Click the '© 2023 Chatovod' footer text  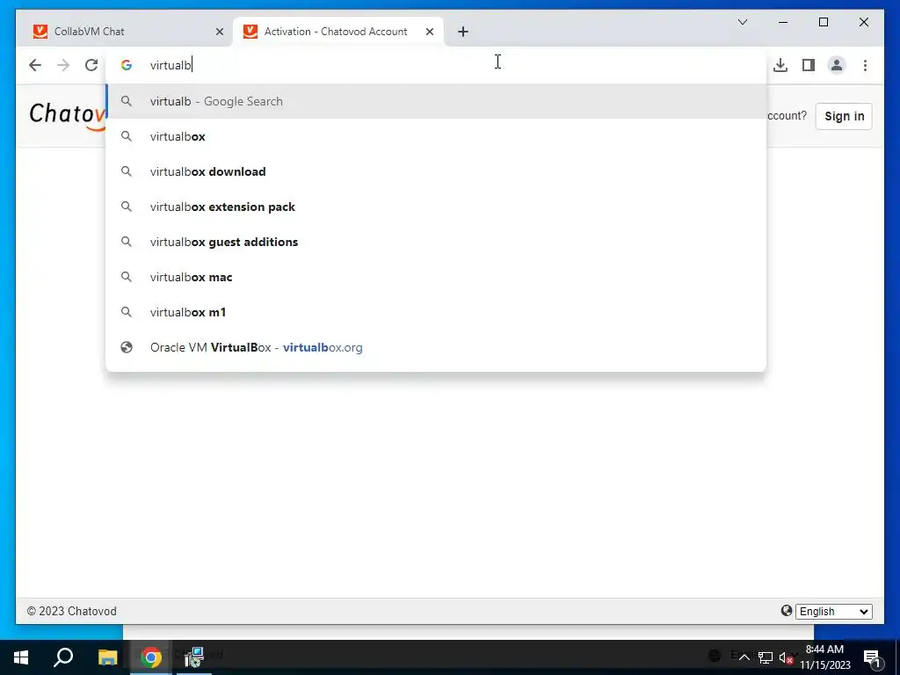coord(72,612)
